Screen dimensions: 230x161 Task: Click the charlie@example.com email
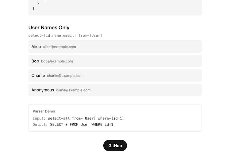65,76
